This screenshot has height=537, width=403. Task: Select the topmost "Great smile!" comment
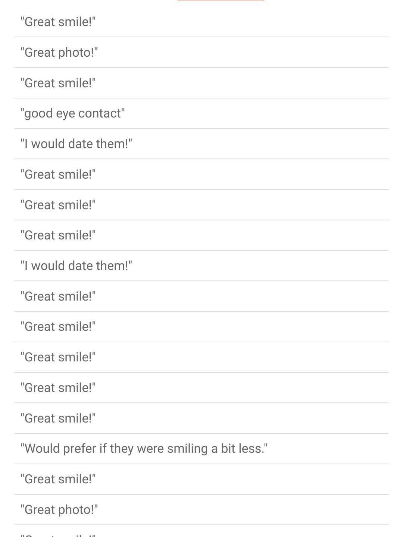[58, 22]
